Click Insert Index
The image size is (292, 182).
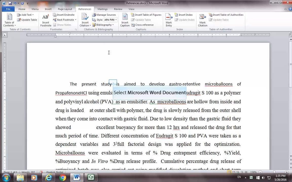click(184, 15)
